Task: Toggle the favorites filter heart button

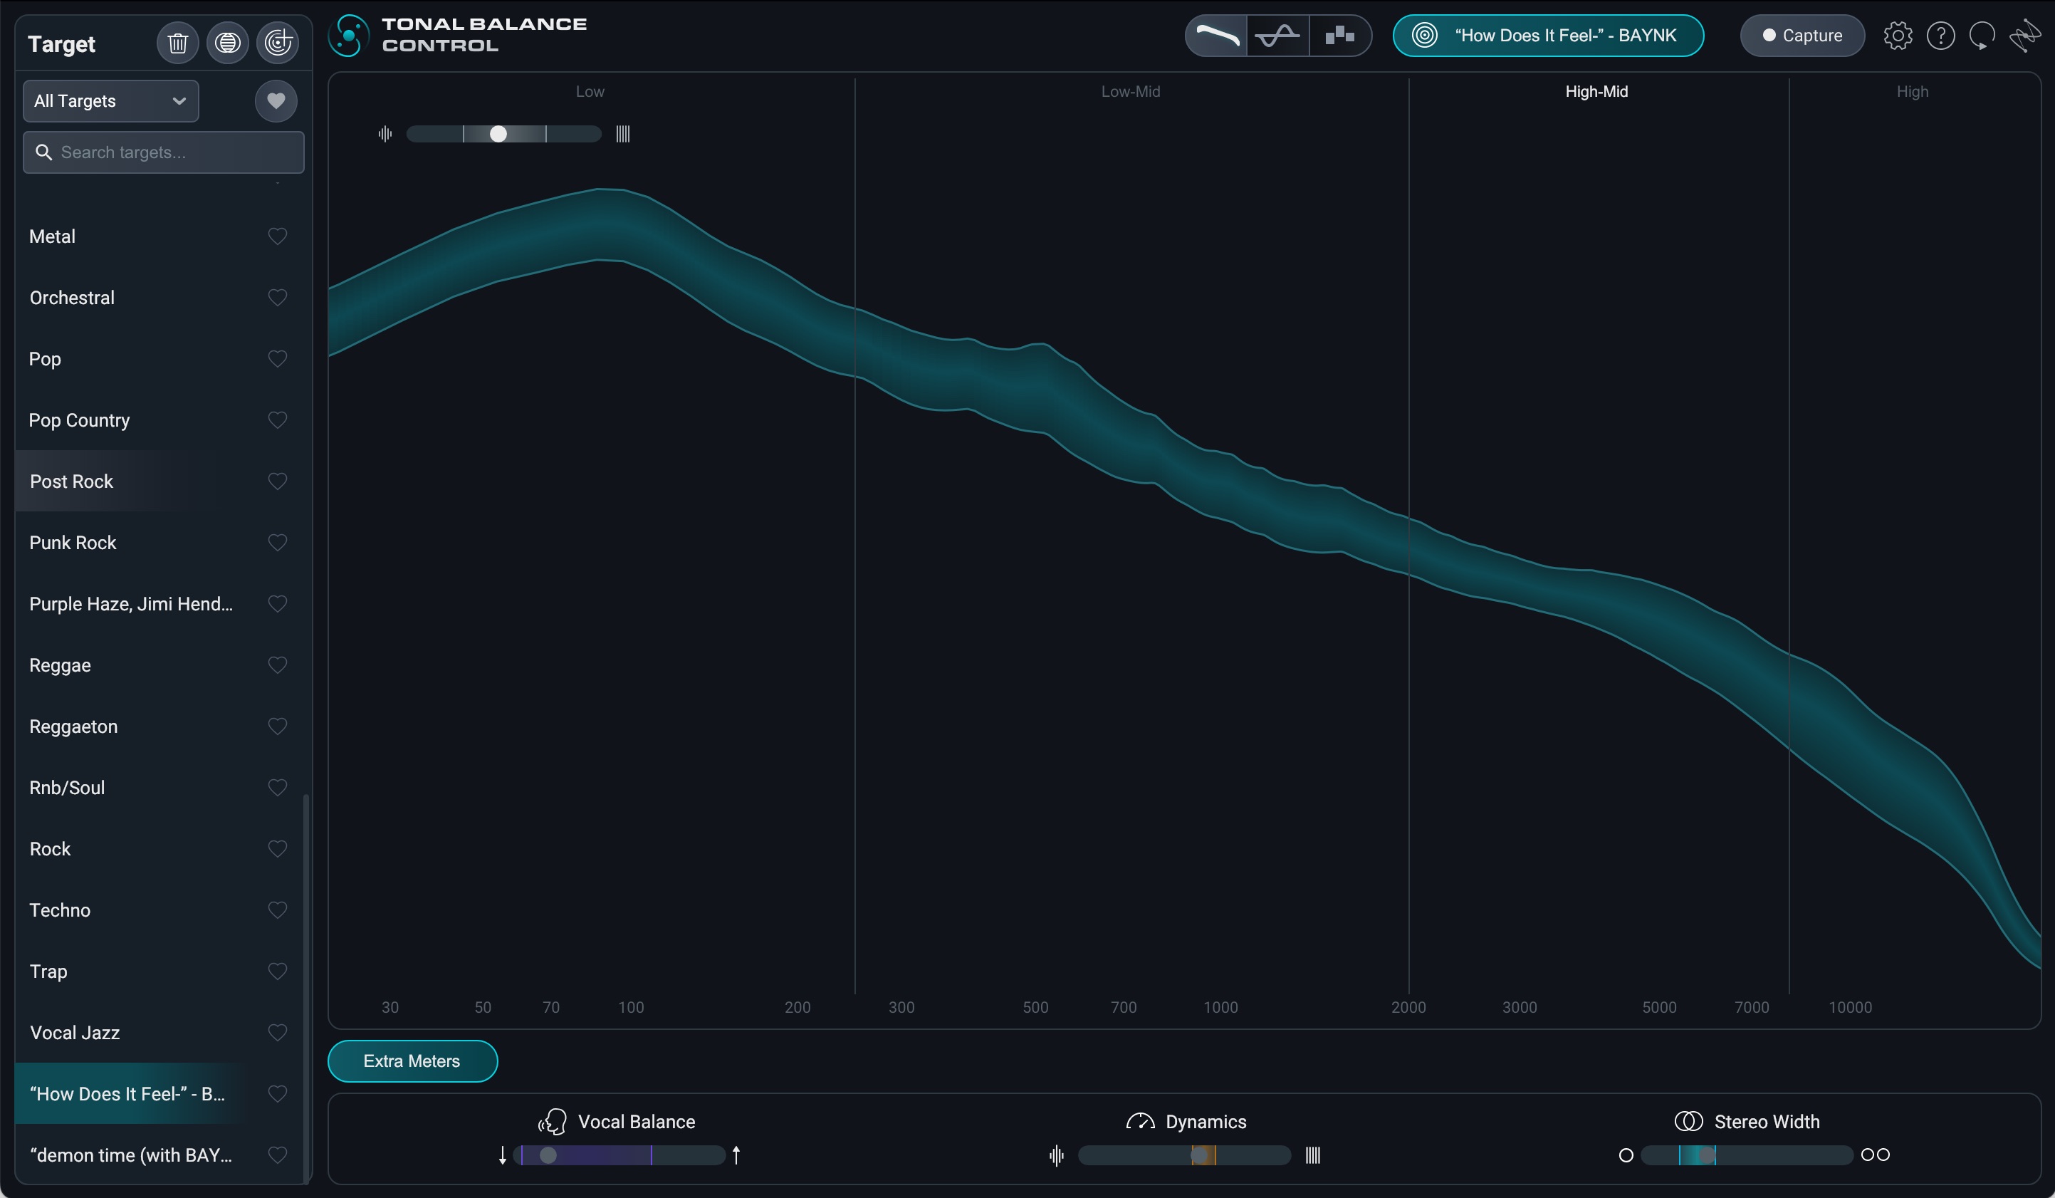Action: [x=276, y=101]
